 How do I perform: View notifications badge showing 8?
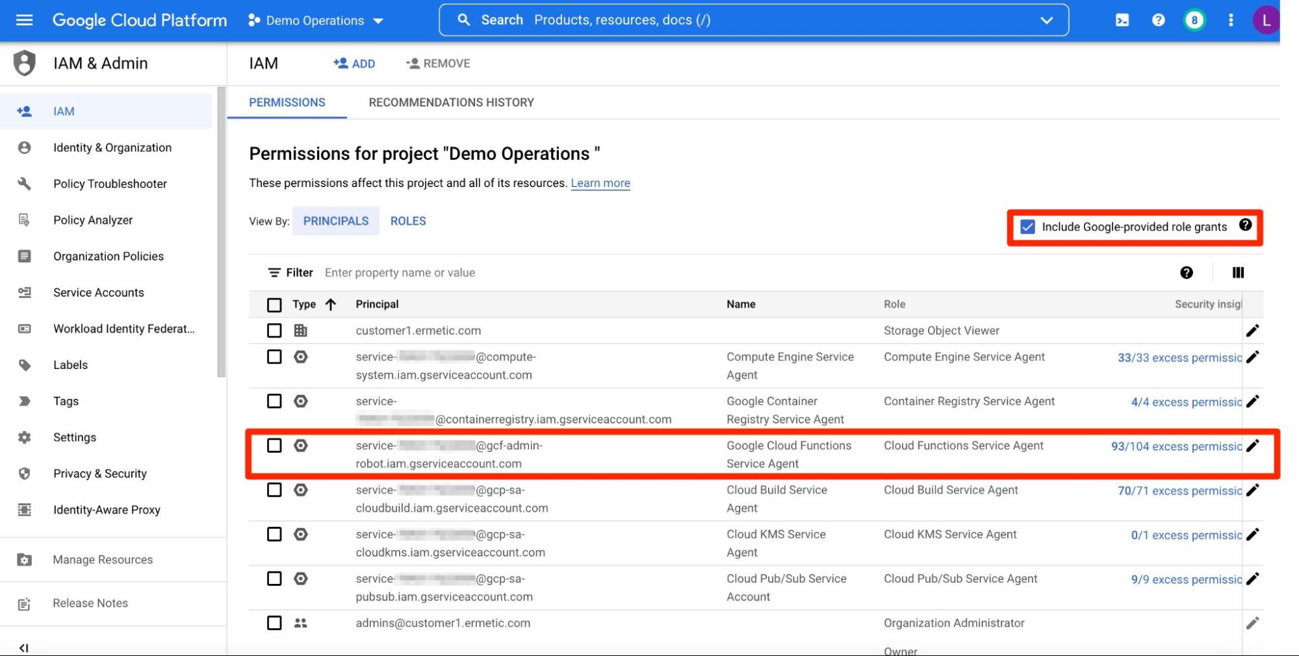(1194, 20)
